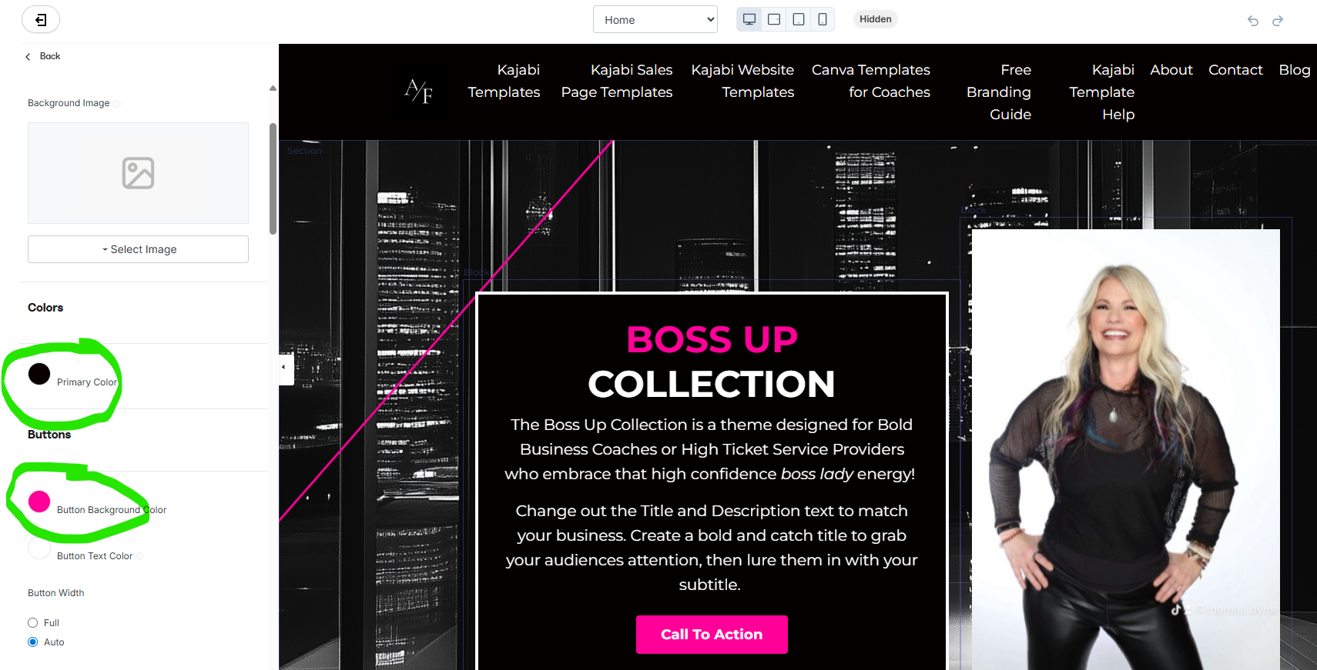Click the redo arrow icon
Image resolution: width=1317 pixels, height=670 pixels.
click(x=1278, y=21)
